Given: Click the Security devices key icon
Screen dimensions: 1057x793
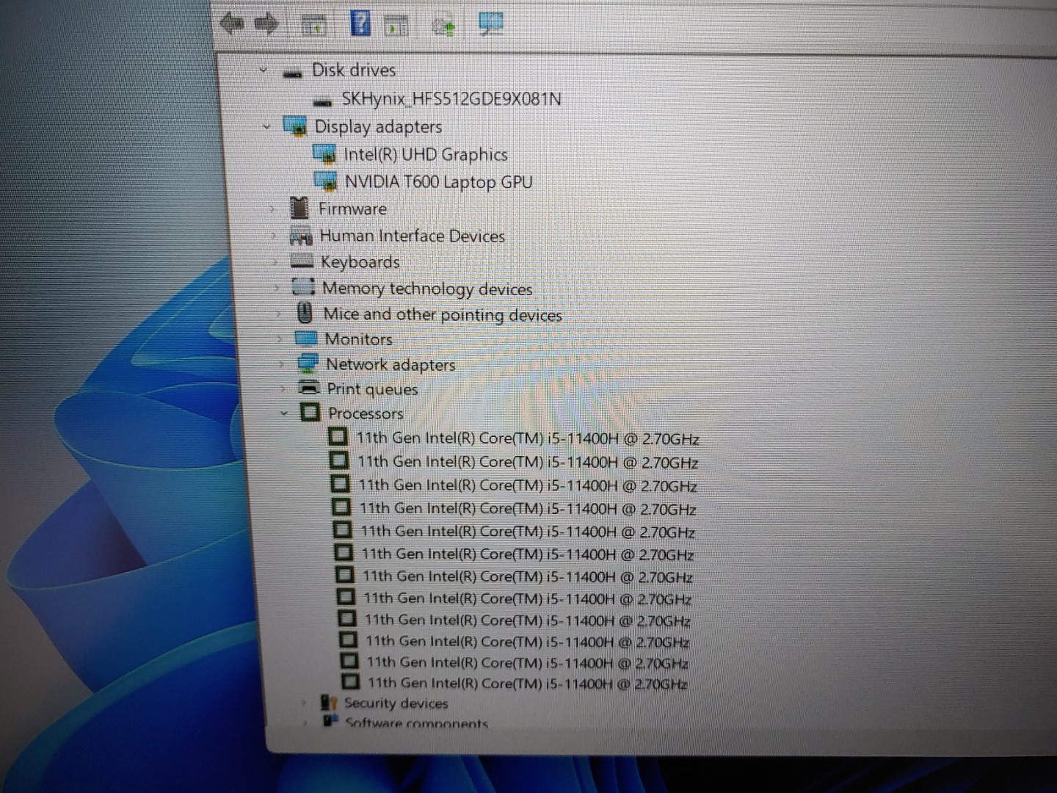Looking at the screenshot, I should click(329, 703).
